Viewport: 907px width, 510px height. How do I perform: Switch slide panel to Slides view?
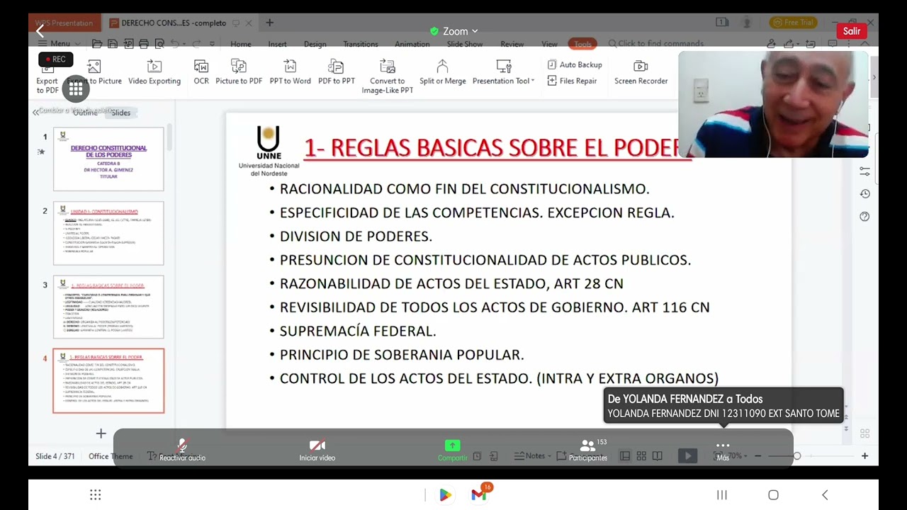tap(120, 113)
